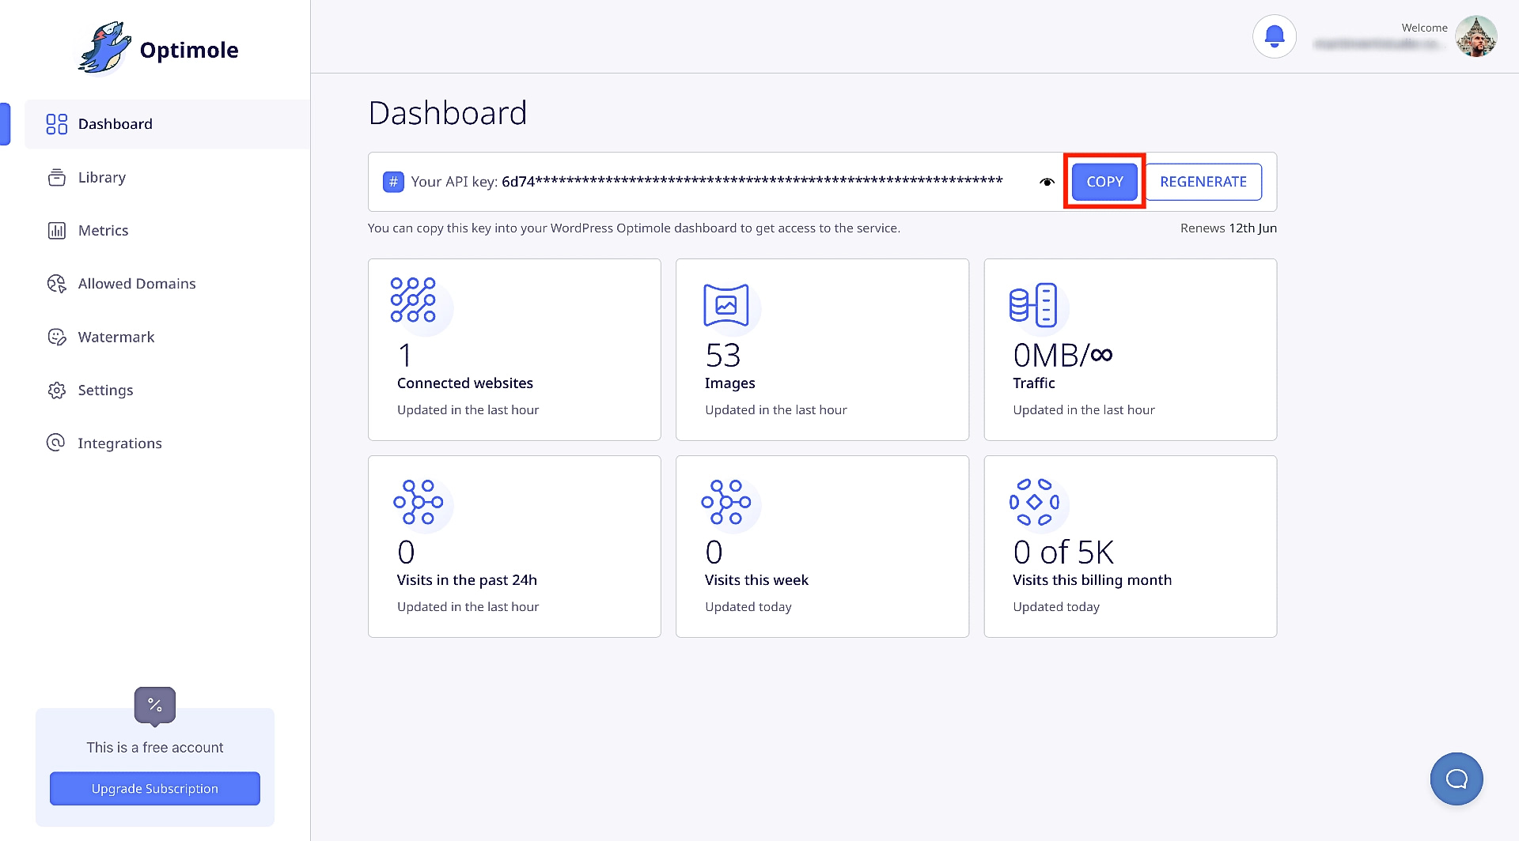This screenshot has height=841, width=1519.
Task: Click the Images card icon
Action: 725,305
